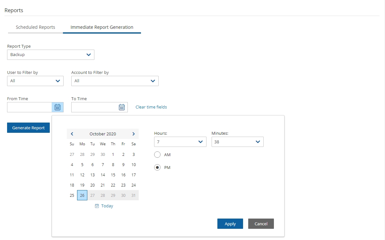Jump to Today in the calendar

104,206
